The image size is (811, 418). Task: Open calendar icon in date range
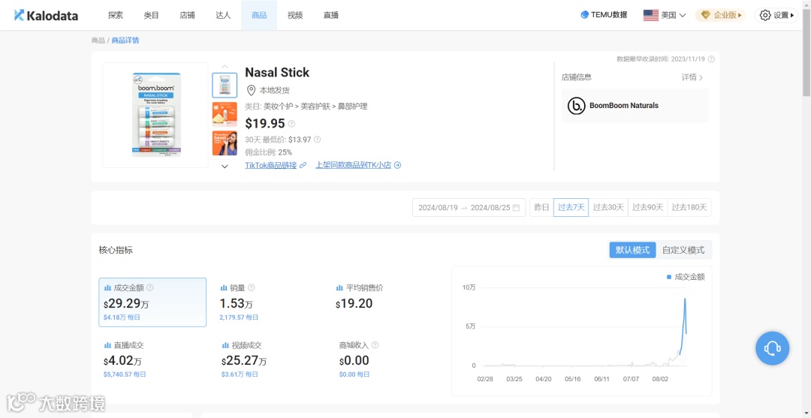tap(516, 208)
